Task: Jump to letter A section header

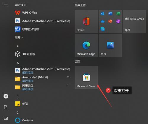Action: 18,63
